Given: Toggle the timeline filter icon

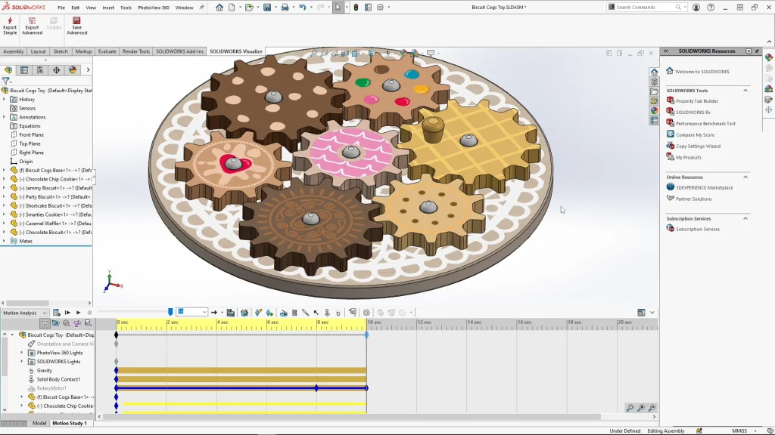Looking at the screenshot, I should click(45, 323).
